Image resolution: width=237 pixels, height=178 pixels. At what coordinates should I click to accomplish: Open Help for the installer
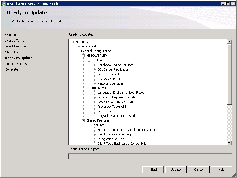pos(221,170)
